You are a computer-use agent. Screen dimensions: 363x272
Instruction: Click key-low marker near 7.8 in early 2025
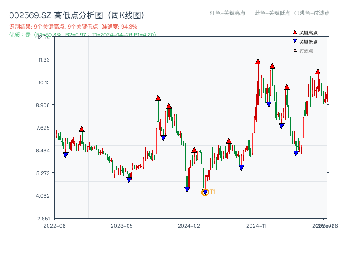[281, 126]
